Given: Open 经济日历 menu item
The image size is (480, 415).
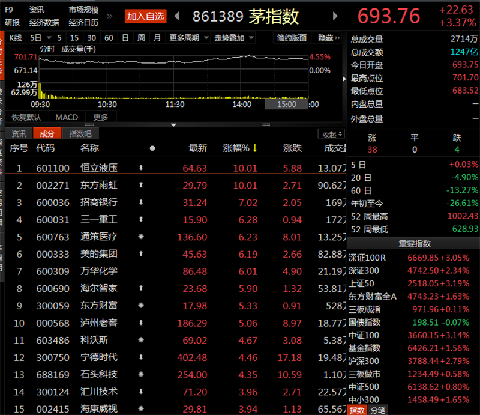Looking at the screenshot, I should click(x=83, y=22).
